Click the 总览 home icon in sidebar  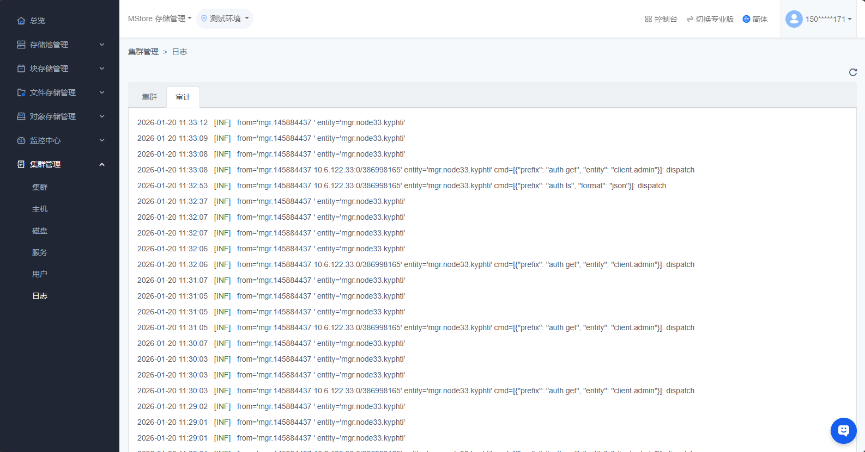(21, 21)
